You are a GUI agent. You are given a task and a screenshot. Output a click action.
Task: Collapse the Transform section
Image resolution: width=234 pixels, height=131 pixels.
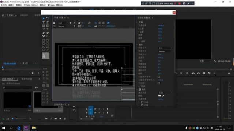tap(137, 22)
